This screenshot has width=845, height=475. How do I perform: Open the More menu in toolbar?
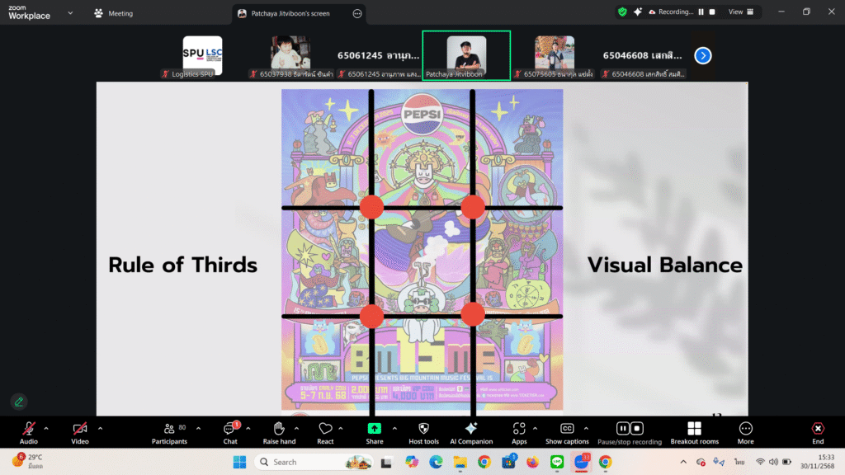(746, 430)
